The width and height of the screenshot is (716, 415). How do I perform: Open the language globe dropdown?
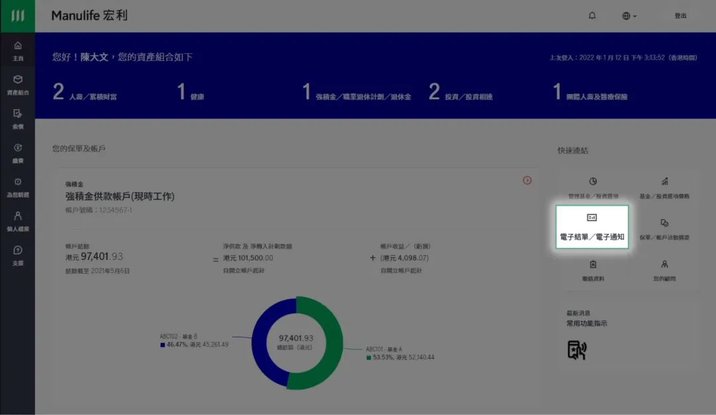pyautogui.click(x=628, y=16)
